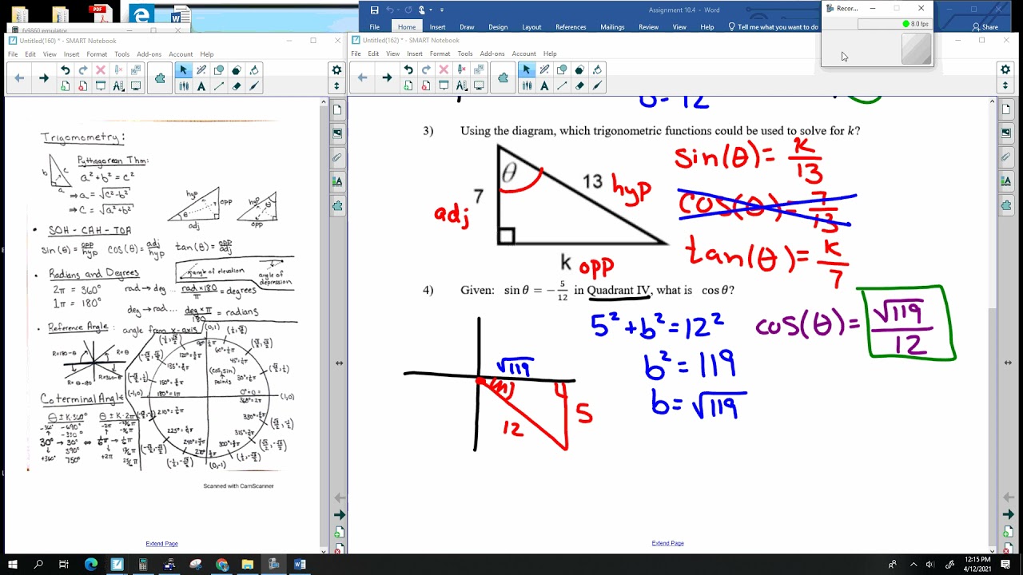Show screen shade in right Notebook window
Viewport: 1023px width, 575px height.
click(444, 85)
